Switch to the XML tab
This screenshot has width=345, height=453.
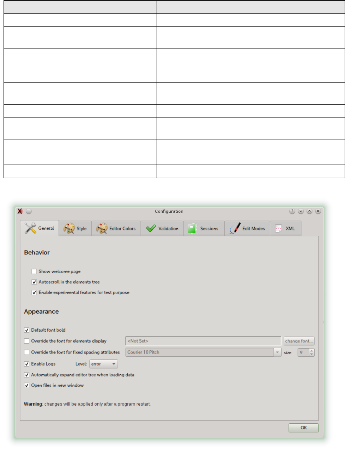tap(286, 229)
